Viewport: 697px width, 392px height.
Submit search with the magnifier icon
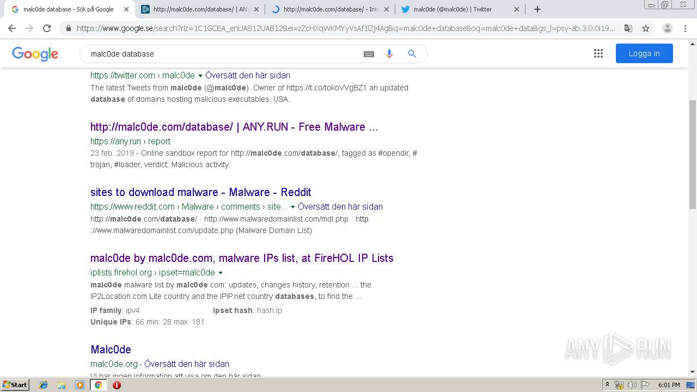pos(412,54)
